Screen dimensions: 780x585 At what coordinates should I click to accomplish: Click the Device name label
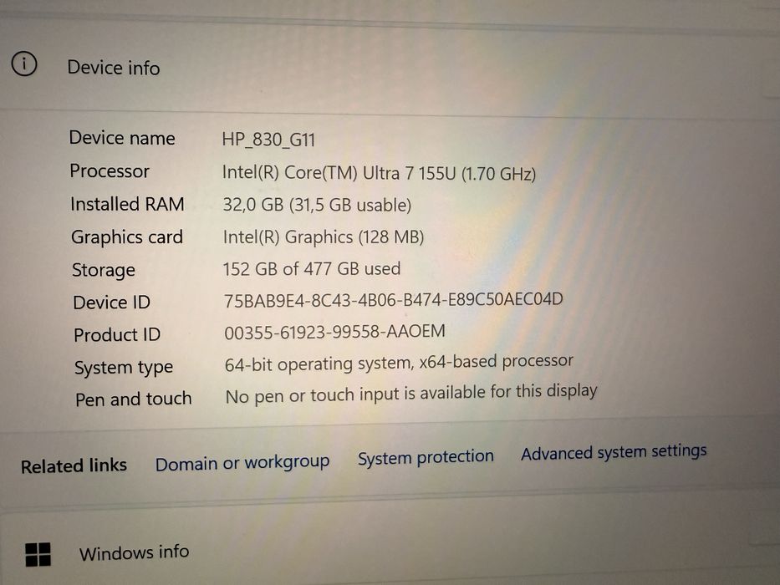[122, 138]
